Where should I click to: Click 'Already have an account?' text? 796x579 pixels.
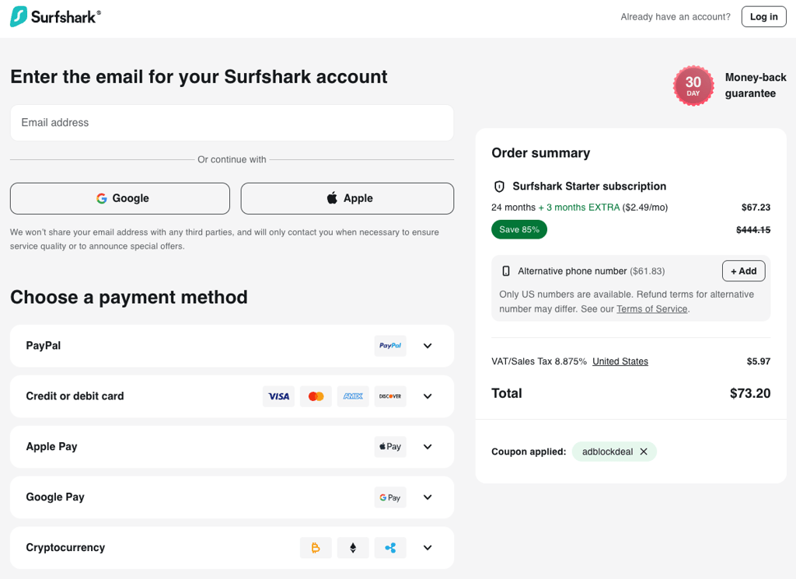[676, 17]
